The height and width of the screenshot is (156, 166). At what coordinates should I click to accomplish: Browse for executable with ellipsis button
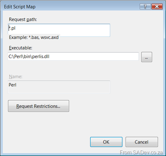tap(147, 57)
